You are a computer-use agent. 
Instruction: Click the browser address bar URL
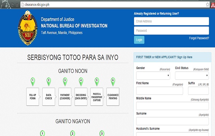click(37, 5)
